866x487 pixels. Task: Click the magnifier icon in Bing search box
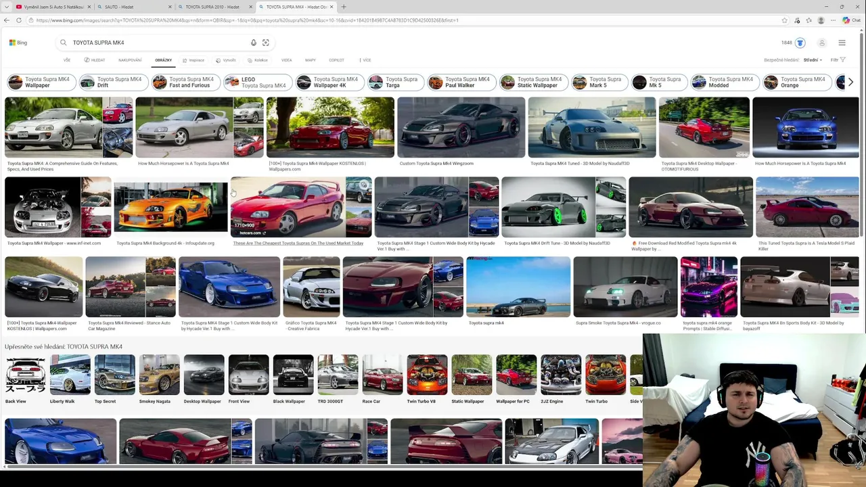[x=64, y=43]
